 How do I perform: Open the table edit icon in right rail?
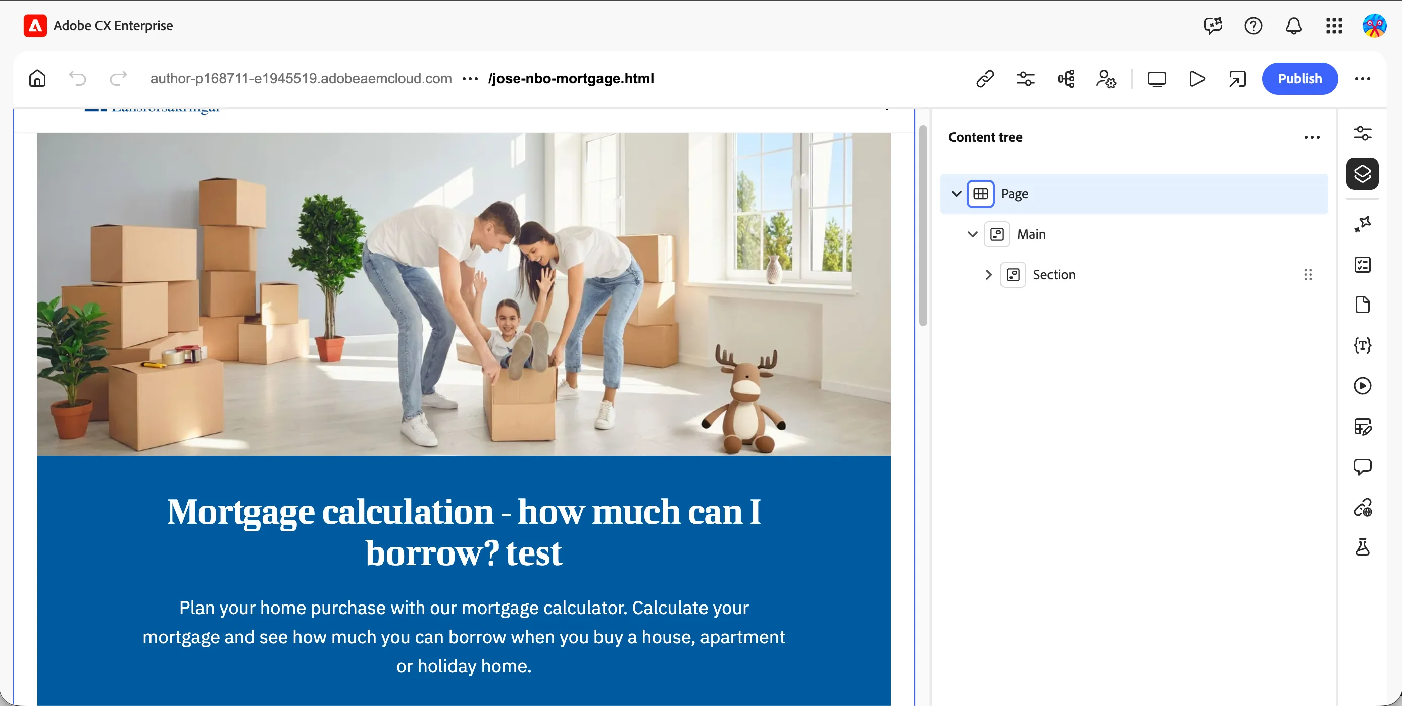coord(1362,426)
